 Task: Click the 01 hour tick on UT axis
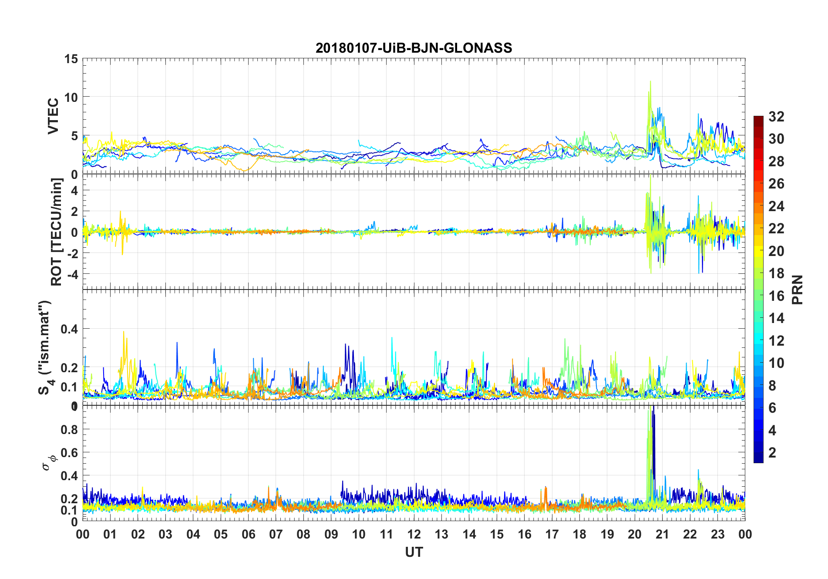pyautogui.click(x=110, y=534)
